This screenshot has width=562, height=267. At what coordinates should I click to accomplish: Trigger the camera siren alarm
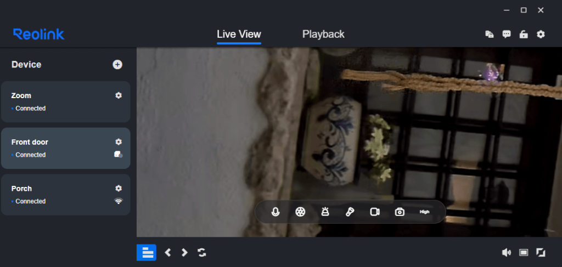pyautogui.click(x=325, y=212)
